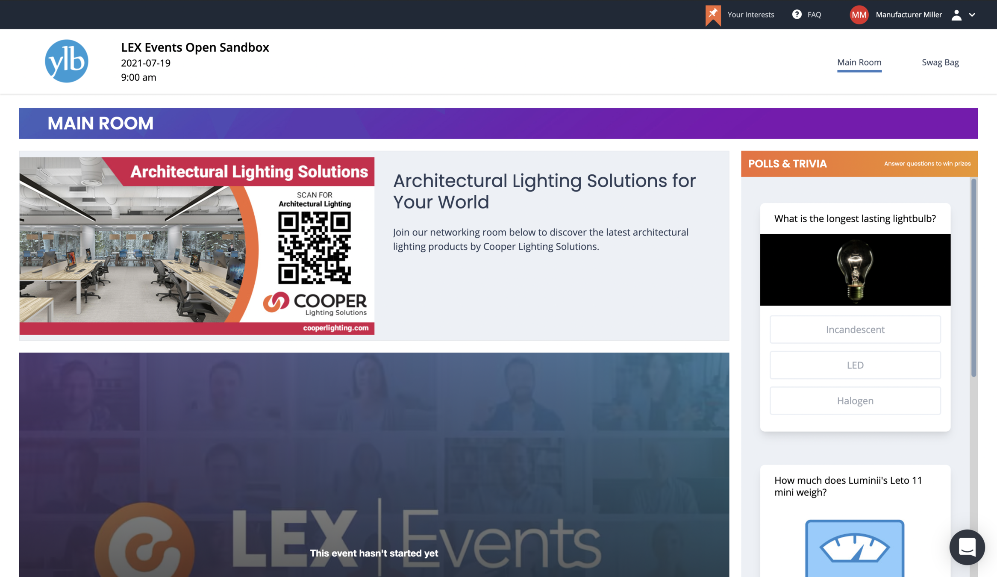Screen dimensions: 997x577
Task: Pick the Halogen answer option
Action: click(855, 401)
